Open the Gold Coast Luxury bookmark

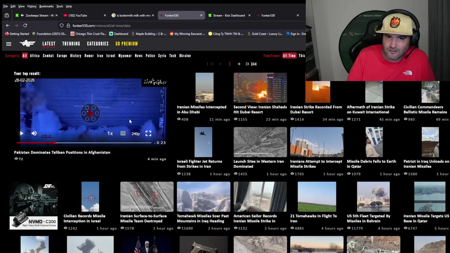(265, 34)
